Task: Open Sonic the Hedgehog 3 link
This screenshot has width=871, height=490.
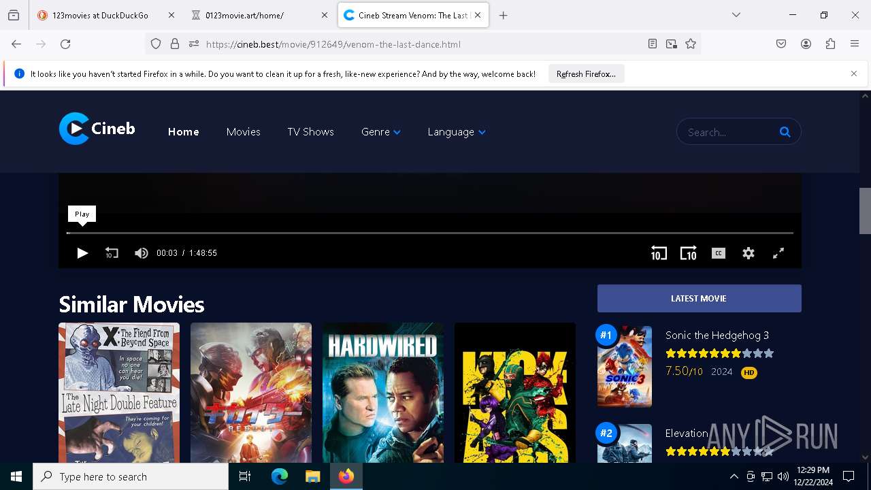Action: [x=717, y=335]
